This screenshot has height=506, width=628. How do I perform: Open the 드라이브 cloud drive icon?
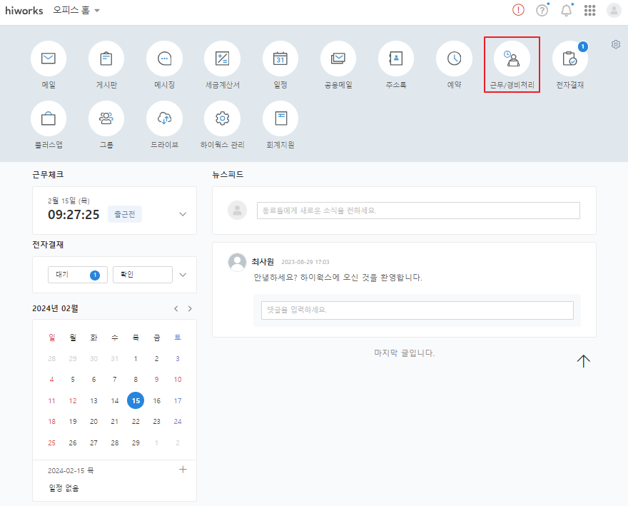pyautogui.click(x=164, y=118)
